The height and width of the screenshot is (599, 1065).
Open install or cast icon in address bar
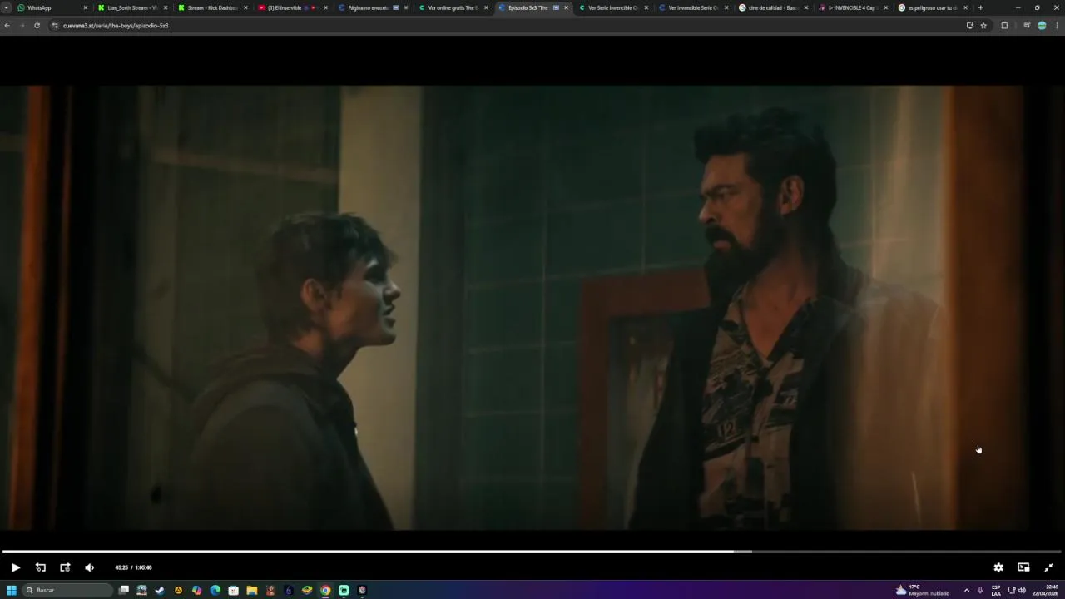pyautogui.click(x=969, y=26)
